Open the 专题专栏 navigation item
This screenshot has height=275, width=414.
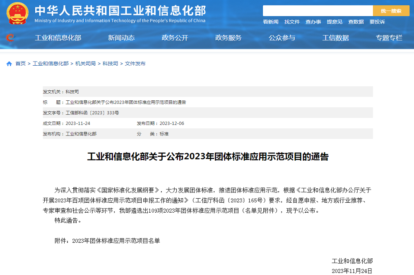(x=389, y=38)
